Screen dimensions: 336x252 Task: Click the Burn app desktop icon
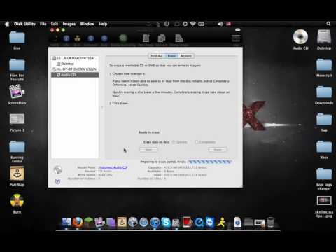17,201
